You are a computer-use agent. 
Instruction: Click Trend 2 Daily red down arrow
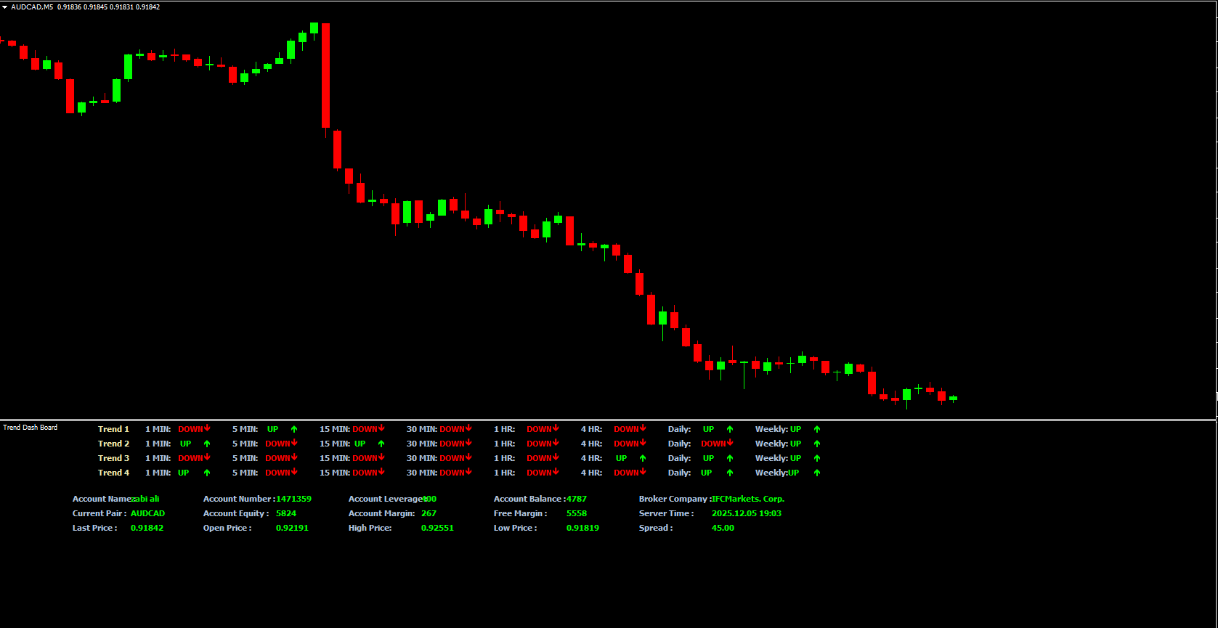pyautogui.click(x=730, y=443)
